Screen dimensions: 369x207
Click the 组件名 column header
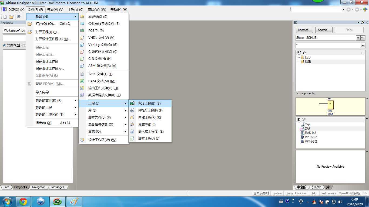point(330,53)
